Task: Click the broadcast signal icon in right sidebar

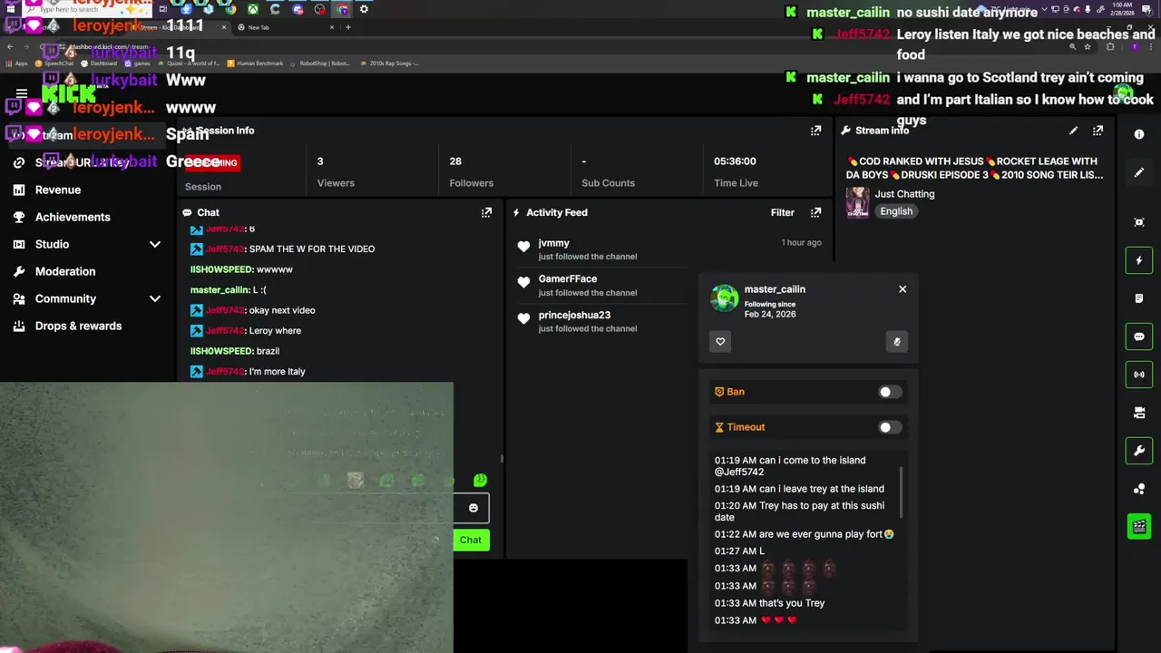Action: [1139, 375]
